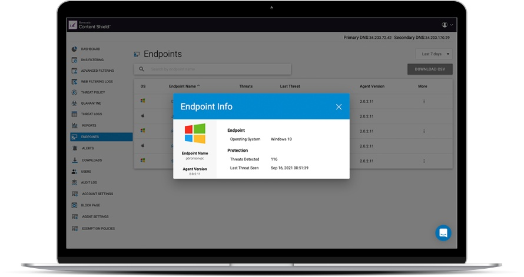Click the Reports chart icon
Viewport: 524px width, 277px height.
[x=75, y=125]
